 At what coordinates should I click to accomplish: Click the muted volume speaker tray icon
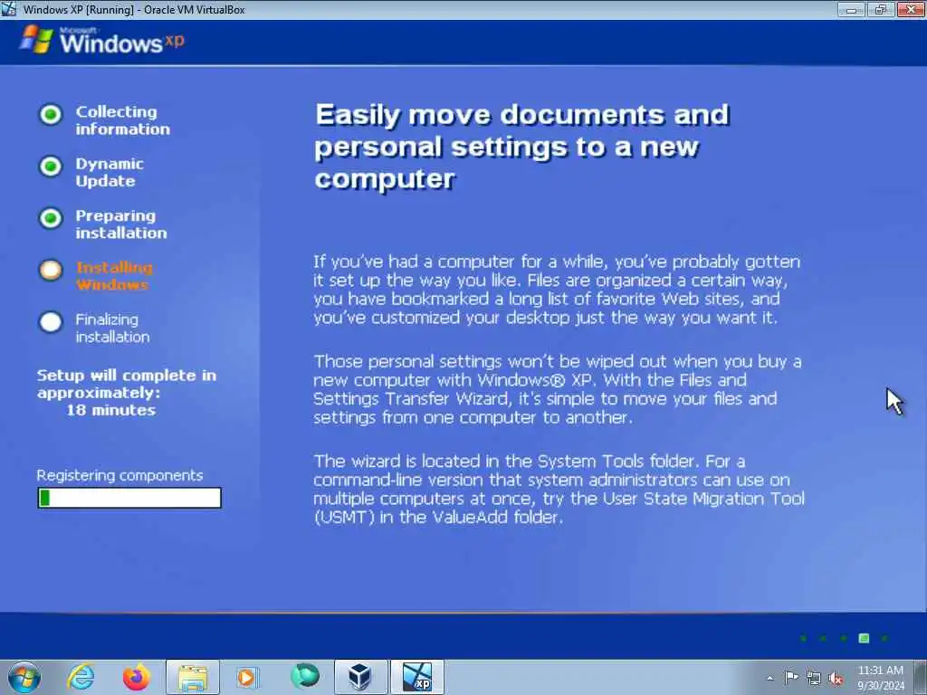pos(836,679)
